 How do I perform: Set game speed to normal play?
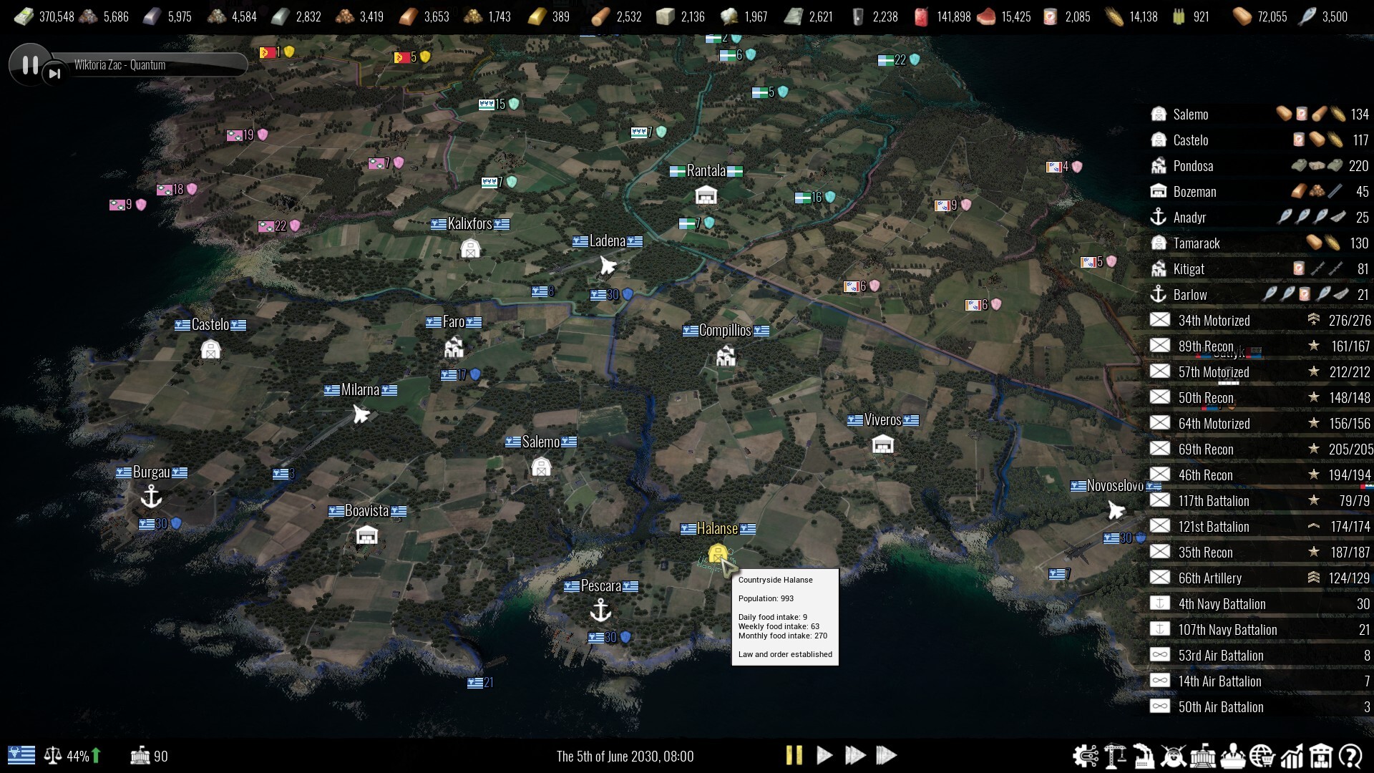(x=824, y=755)
